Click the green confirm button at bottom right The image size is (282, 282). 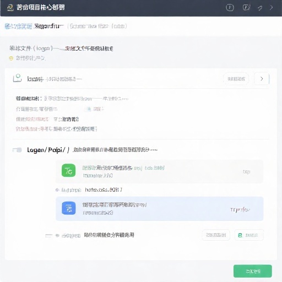pyautogui.click(x=253, y=271)
